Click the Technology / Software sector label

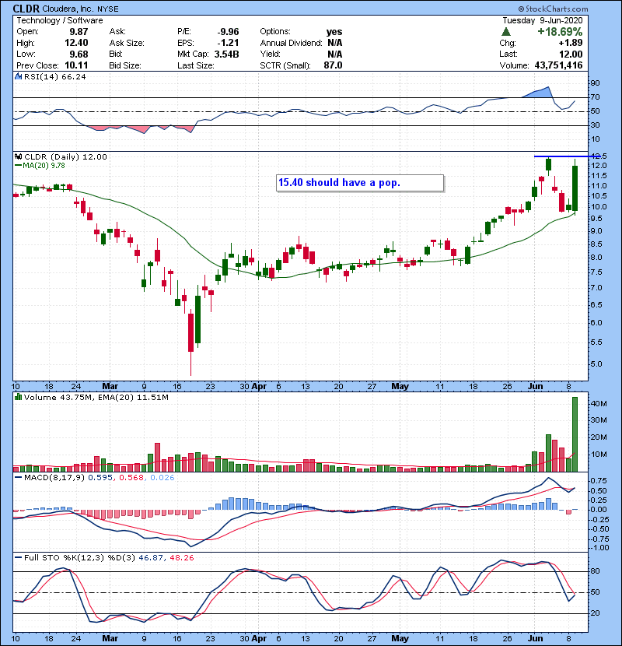click(60, 20)
